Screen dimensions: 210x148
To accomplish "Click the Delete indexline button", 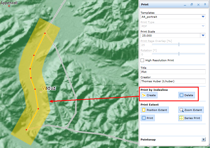I will (186, 95).
